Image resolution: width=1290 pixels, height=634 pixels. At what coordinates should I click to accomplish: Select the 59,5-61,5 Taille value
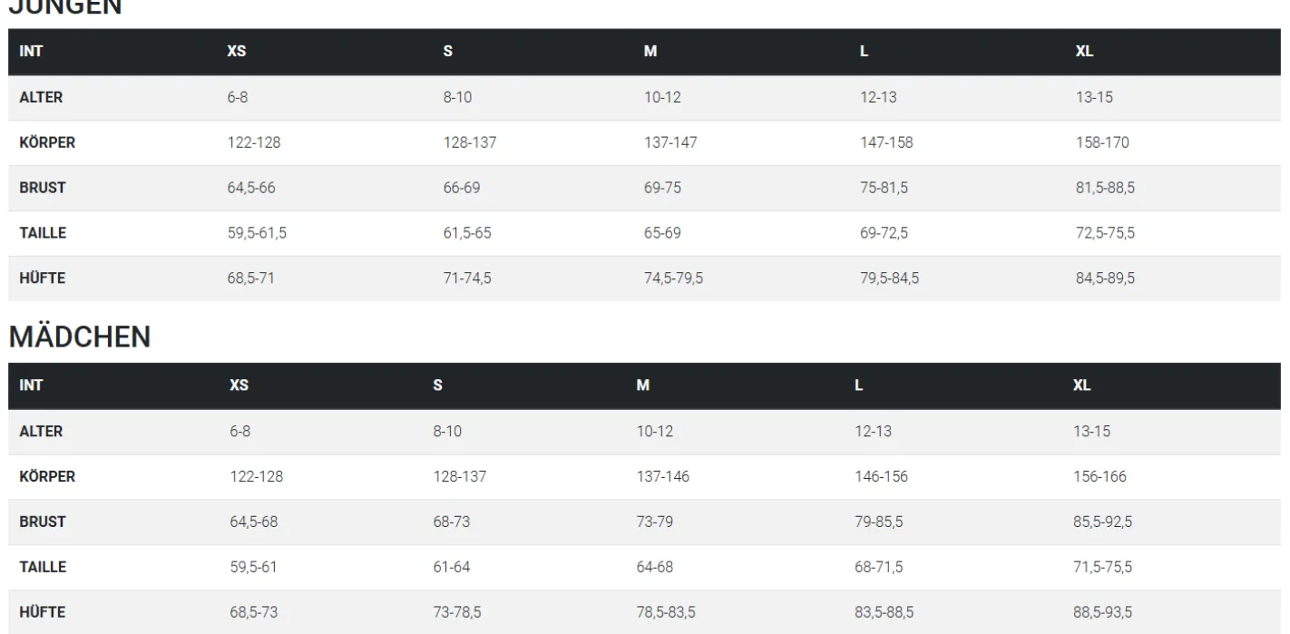[x=258, y=233]
